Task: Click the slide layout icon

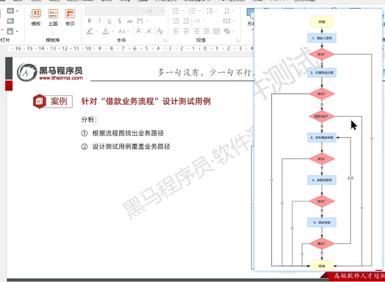Action: tap(10, 11)
